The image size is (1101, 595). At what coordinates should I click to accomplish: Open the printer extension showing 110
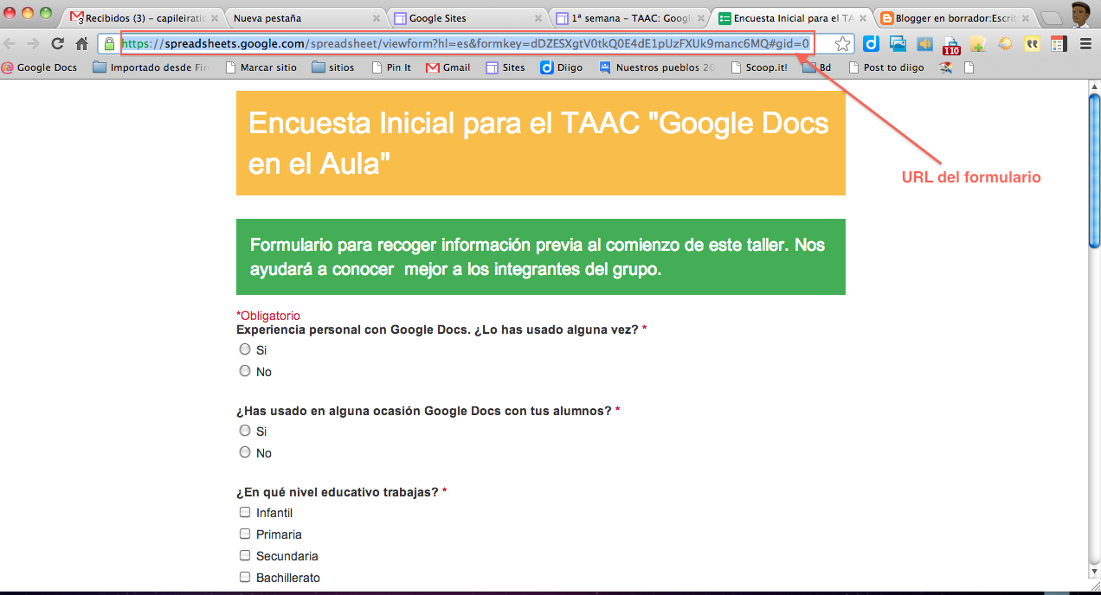[x=952, y=45]
